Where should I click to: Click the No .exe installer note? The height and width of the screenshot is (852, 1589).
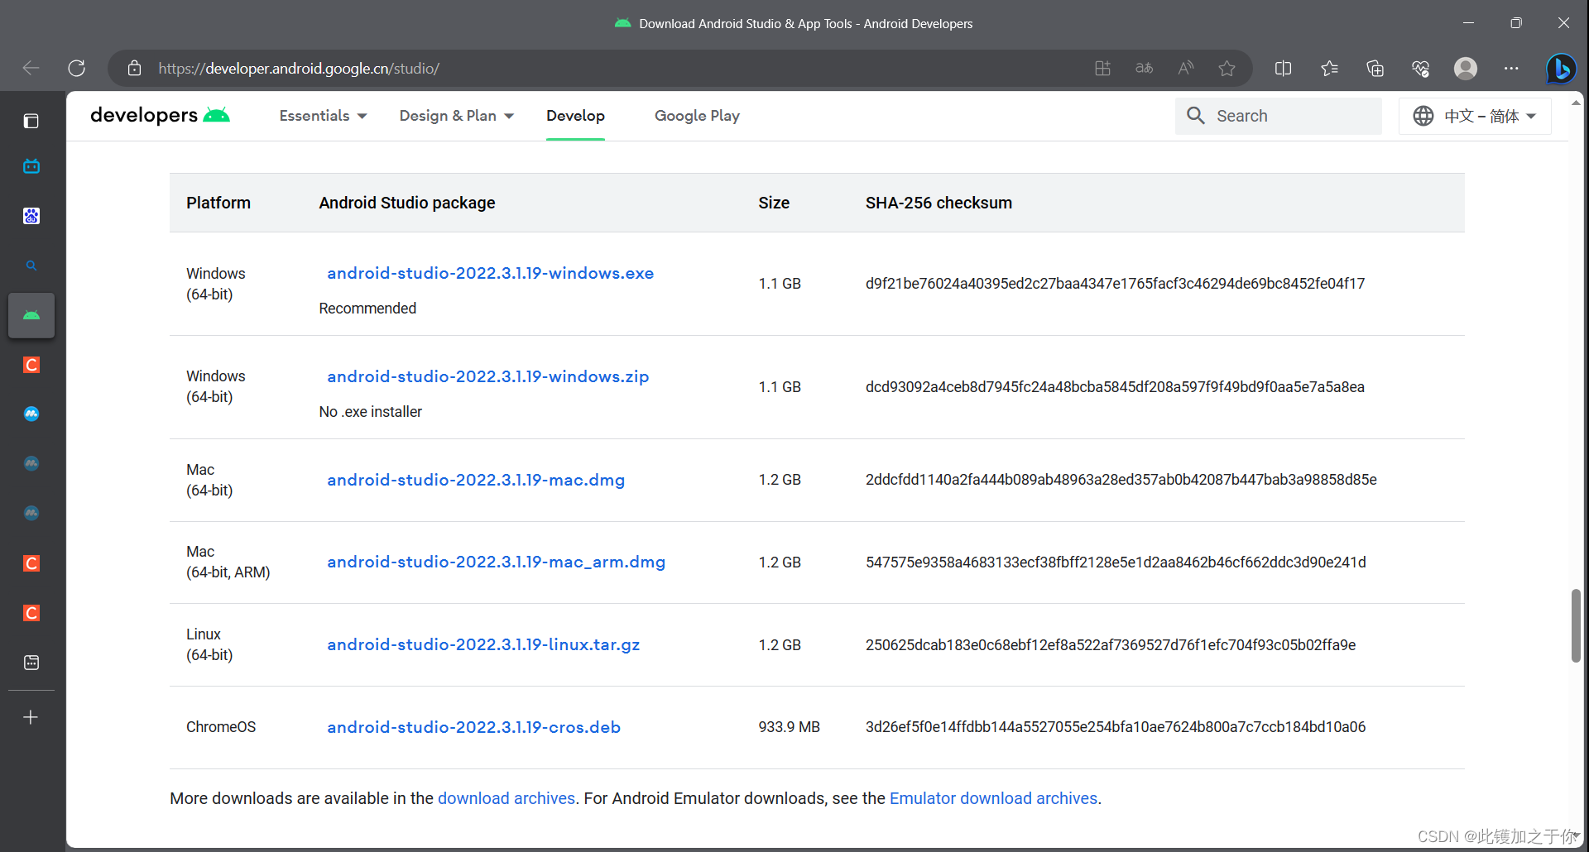(x=370, y=412)
